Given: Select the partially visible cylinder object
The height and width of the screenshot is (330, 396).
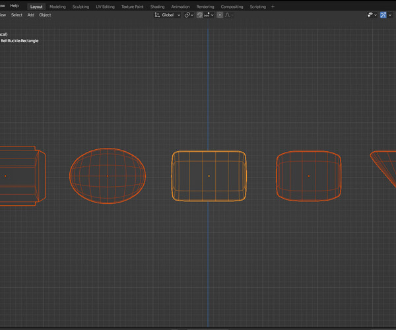Looking at the screenshot, I should click(22, 176).
